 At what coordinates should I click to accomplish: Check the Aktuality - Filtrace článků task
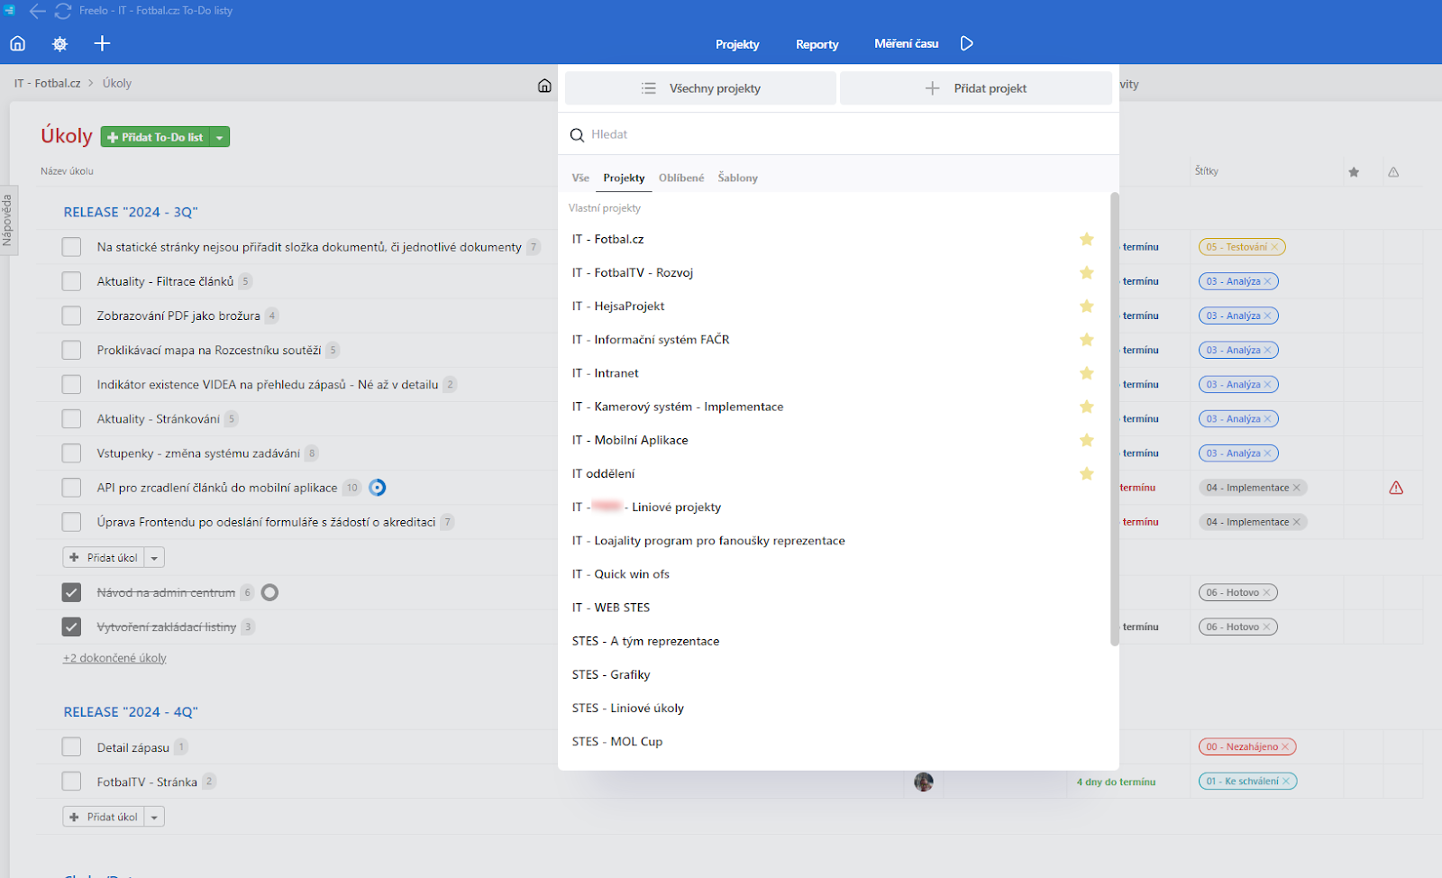71,281
